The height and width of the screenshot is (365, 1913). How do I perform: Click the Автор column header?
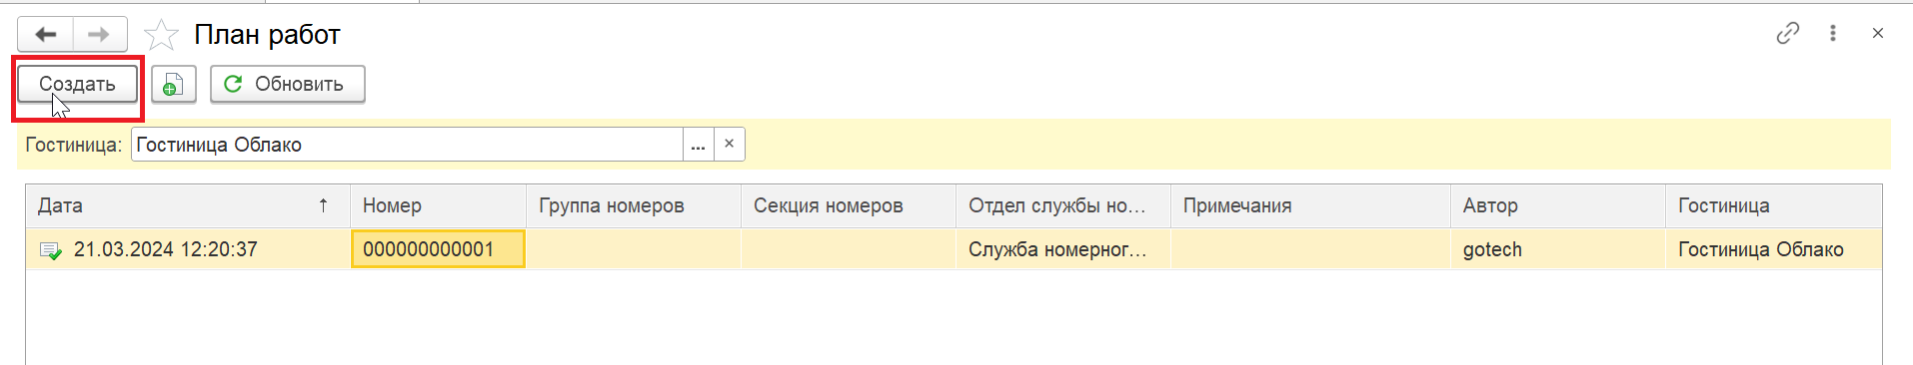pyautogui.click(x=1557, y=205)
